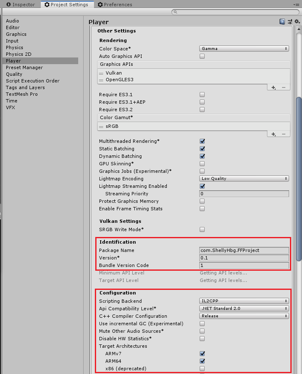Grab the Vulkan list drag handle
The width and height of the screenshot is (302, 374).
[101, 73]
